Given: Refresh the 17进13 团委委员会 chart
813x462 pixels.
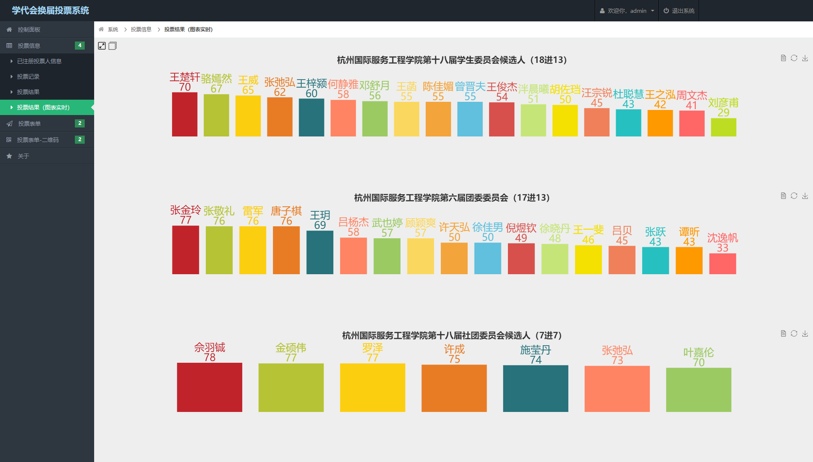Looking at the screenshot, I should [794, 196].
